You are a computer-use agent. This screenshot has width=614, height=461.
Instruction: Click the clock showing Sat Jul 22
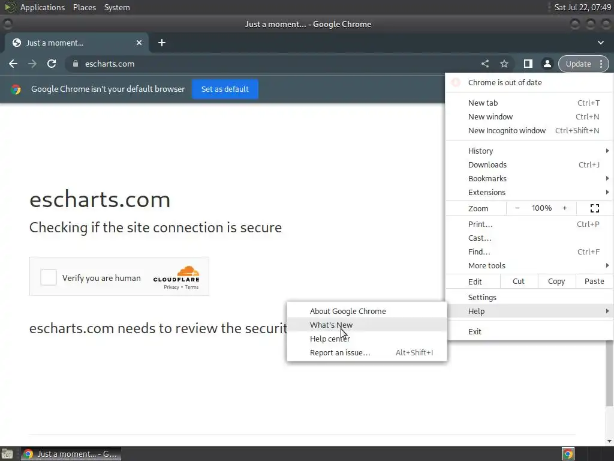point(582,7)
